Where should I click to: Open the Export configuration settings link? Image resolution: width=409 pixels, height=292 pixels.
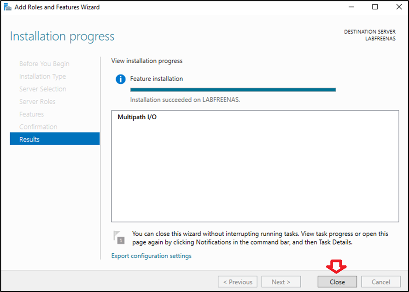tap(152, 256)
